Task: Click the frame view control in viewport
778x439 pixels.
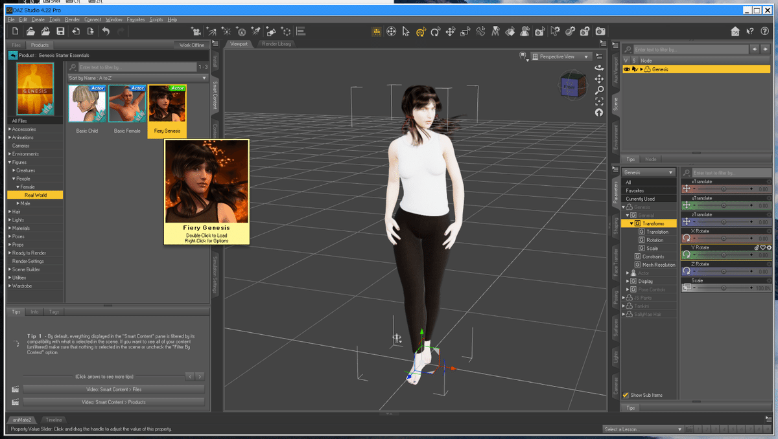Action: pyautogui.click(x=599, y=101)
